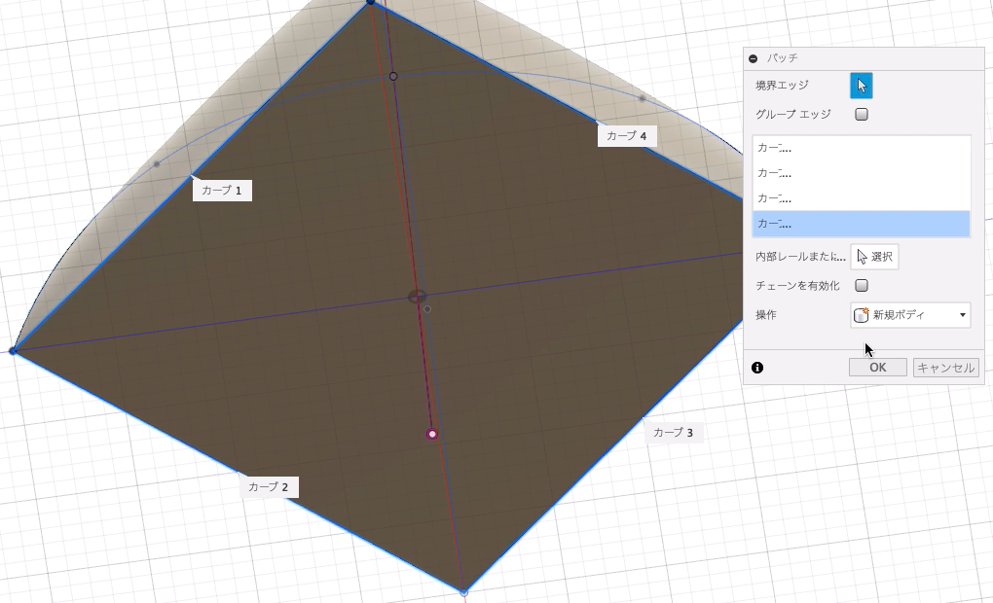
Task: Open the 操作 新規ボディ dropdown
Action: coord(910,314)
